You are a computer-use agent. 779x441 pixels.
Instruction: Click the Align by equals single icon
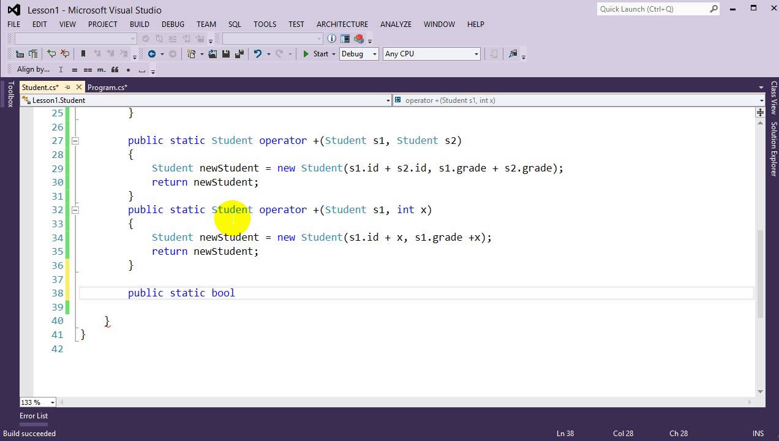coord(75,70)
